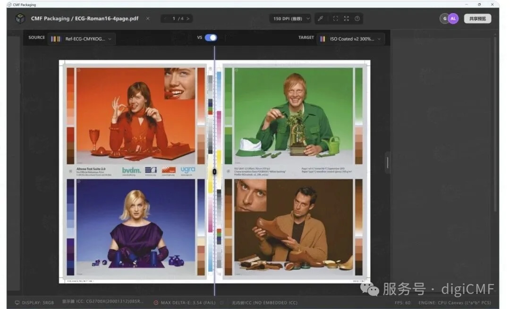Maximize the CMF Packaging window

[479, 5]
